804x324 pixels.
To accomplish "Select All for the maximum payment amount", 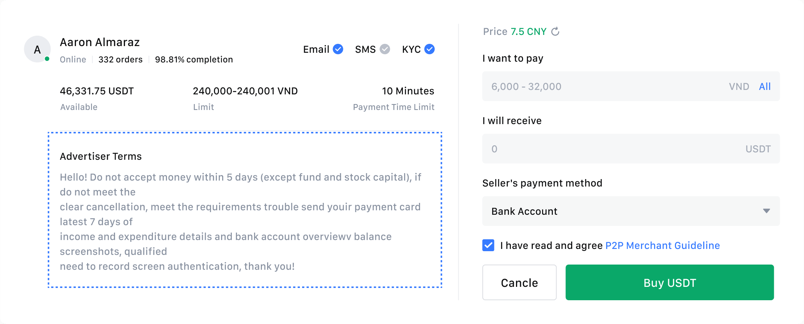I will point(765,86).
